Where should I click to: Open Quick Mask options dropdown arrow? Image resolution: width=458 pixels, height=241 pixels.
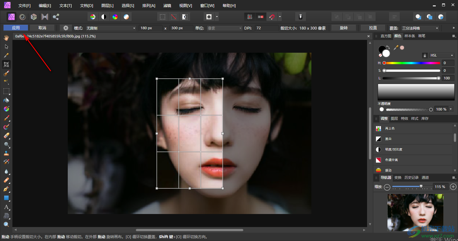217,17
